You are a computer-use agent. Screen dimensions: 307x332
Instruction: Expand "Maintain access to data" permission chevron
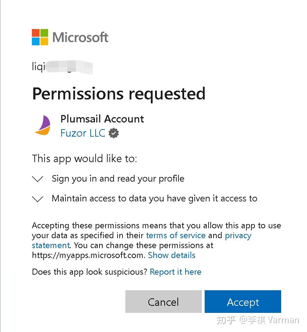pyautogui.click(x=38, y=199)
